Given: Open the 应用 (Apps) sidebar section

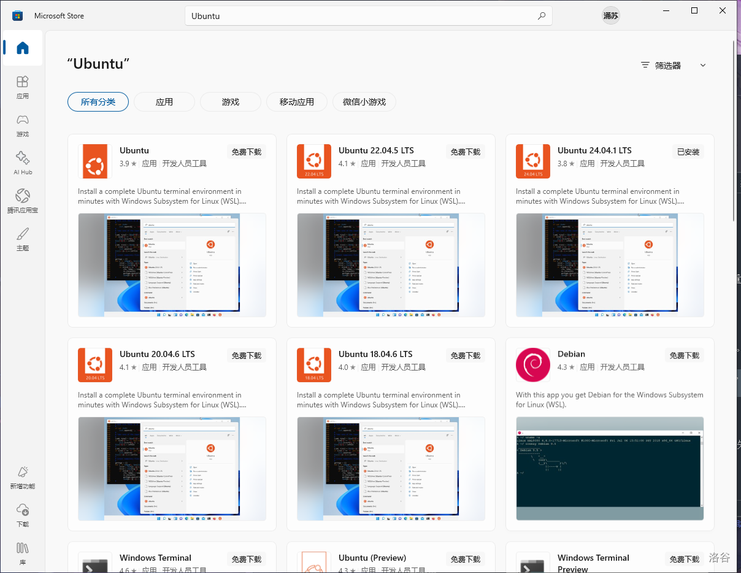Looking at the screenshot, I should point(23,87).
